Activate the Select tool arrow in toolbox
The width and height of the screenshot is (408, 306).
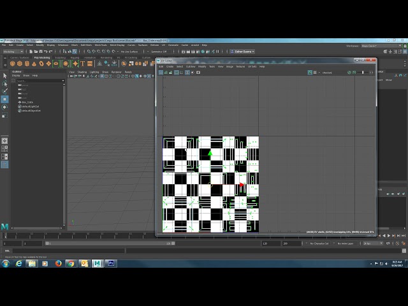(x=4, y=76)
